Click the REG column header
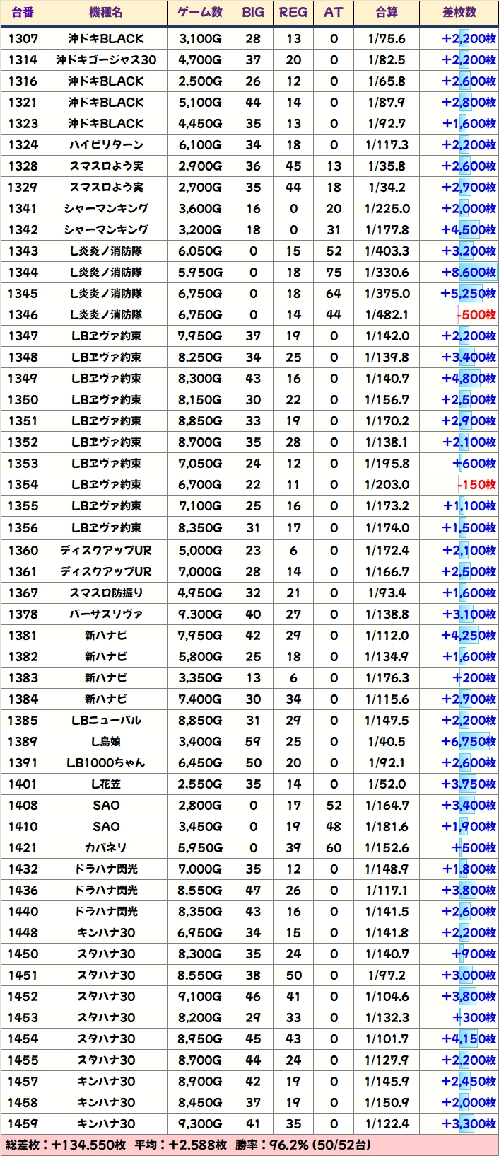499x1156 pixels. pos(293,13)
